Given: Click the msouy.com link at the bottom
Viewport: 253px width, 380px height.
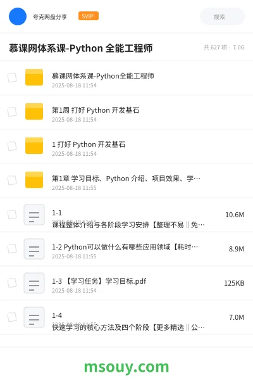Looking at the screenshot, I should (x=126, y=367).
